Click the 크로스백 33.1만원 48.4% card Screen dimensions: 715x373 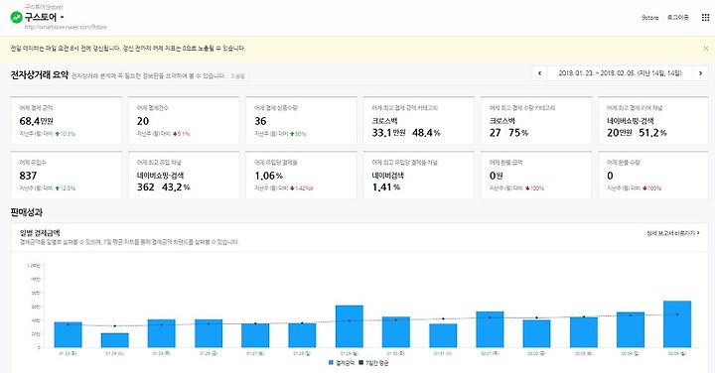pyautogui.click(x=419, y=121)
